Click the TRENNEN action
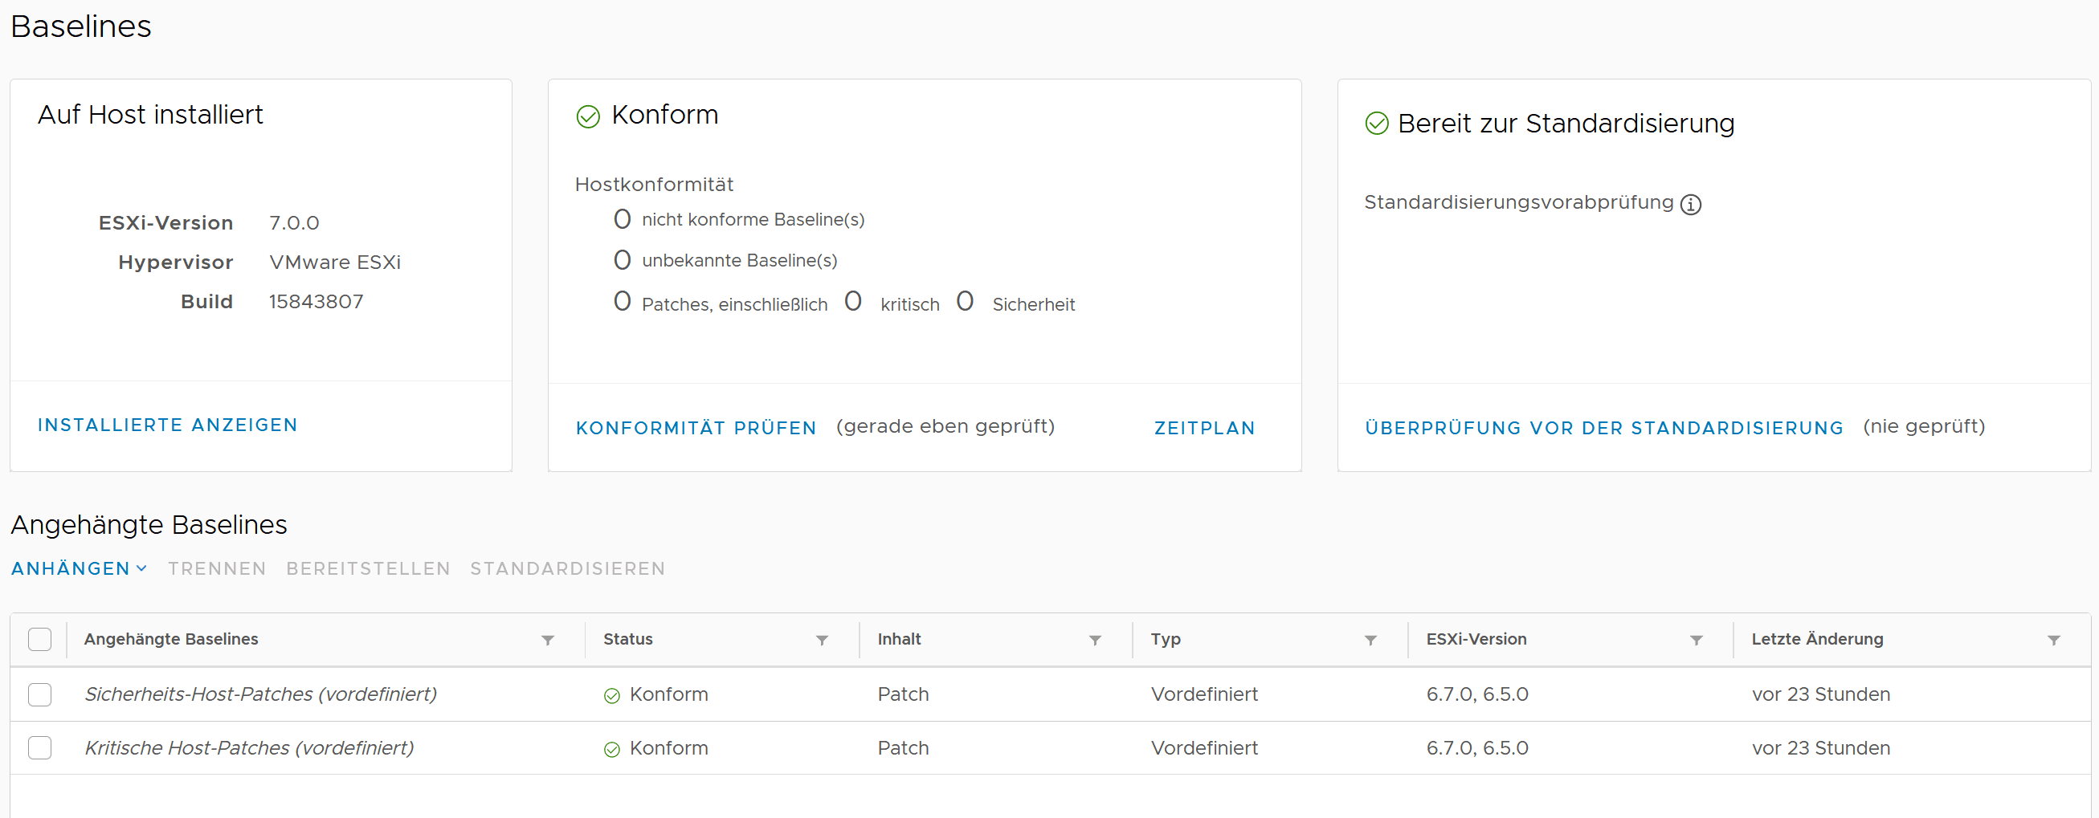 [217, 569]
